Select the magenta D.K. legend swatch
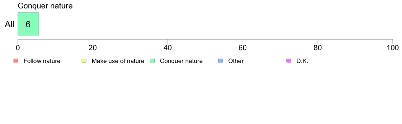 (x=289, y=61)
